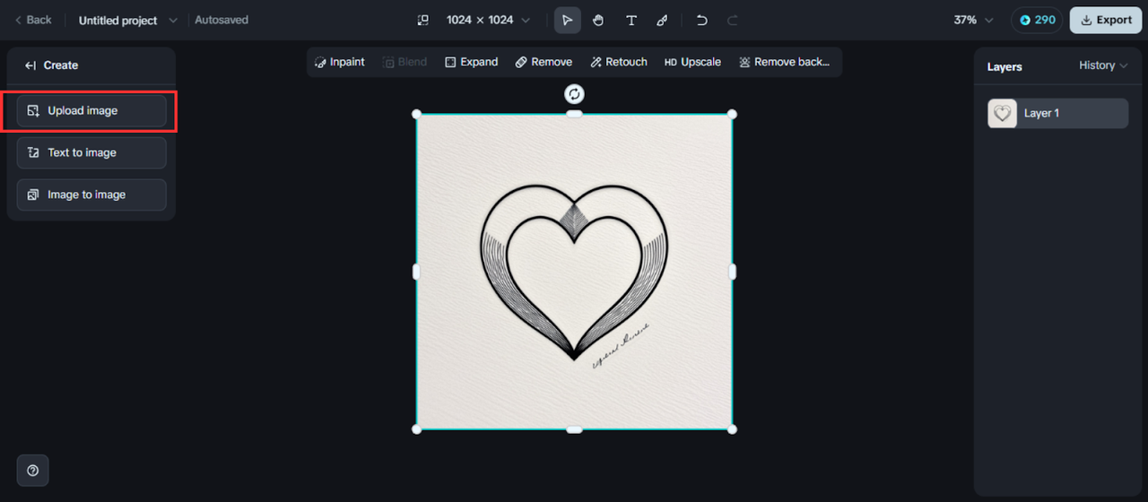Screen dimensions: 1148x502
Task: Select the Blend tool
Action: tap(404, 62)
